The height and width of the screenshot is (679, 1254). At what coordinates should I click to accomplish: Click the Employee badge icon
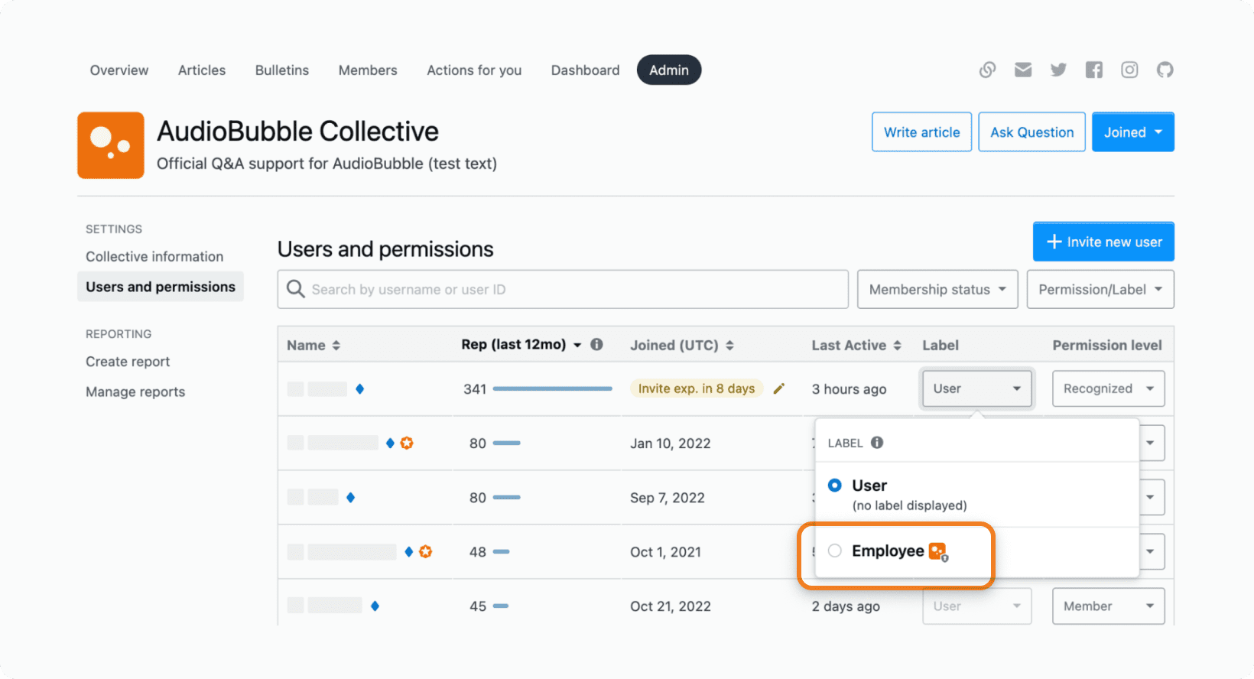tap(938, 551)
